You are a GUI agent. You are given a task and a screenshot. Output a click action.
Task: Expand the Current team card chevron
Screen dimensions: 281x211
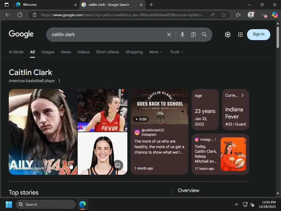pyautogui.click(x=243, y=95)
